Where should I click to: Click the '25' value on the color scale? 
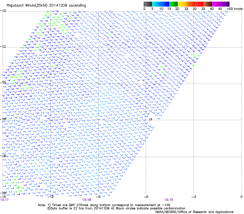pos(186,9)
